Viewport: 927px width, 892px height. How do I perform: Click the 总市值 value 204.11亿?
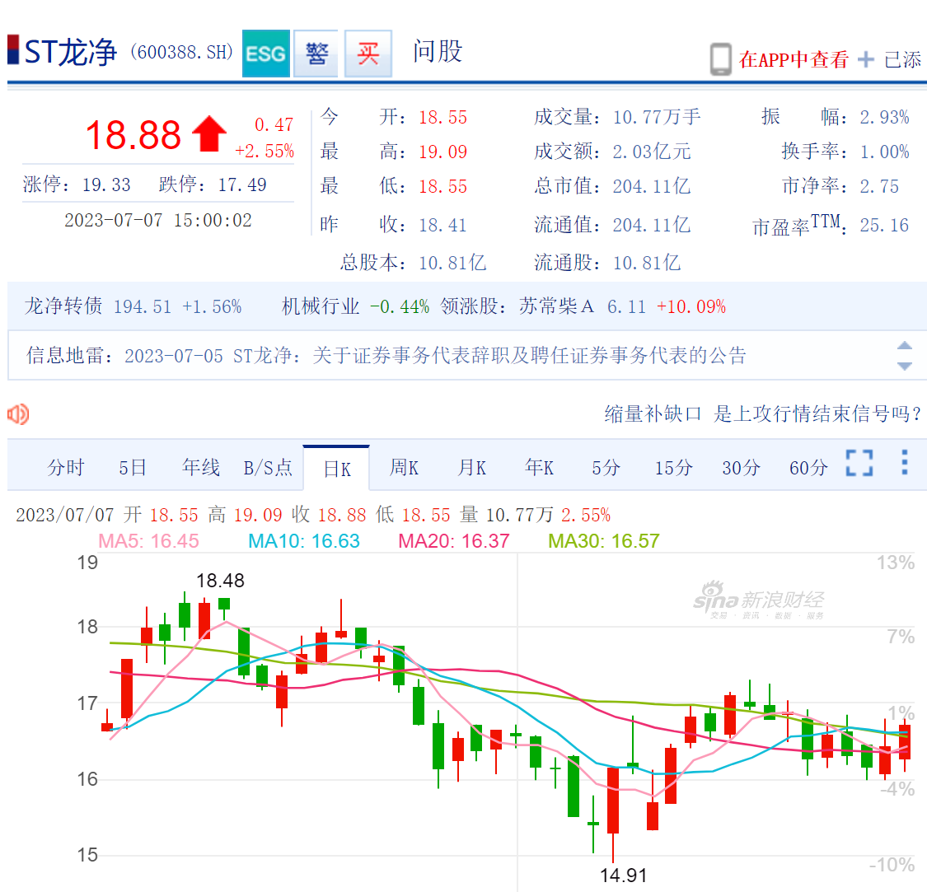click(x=652, y=186)
